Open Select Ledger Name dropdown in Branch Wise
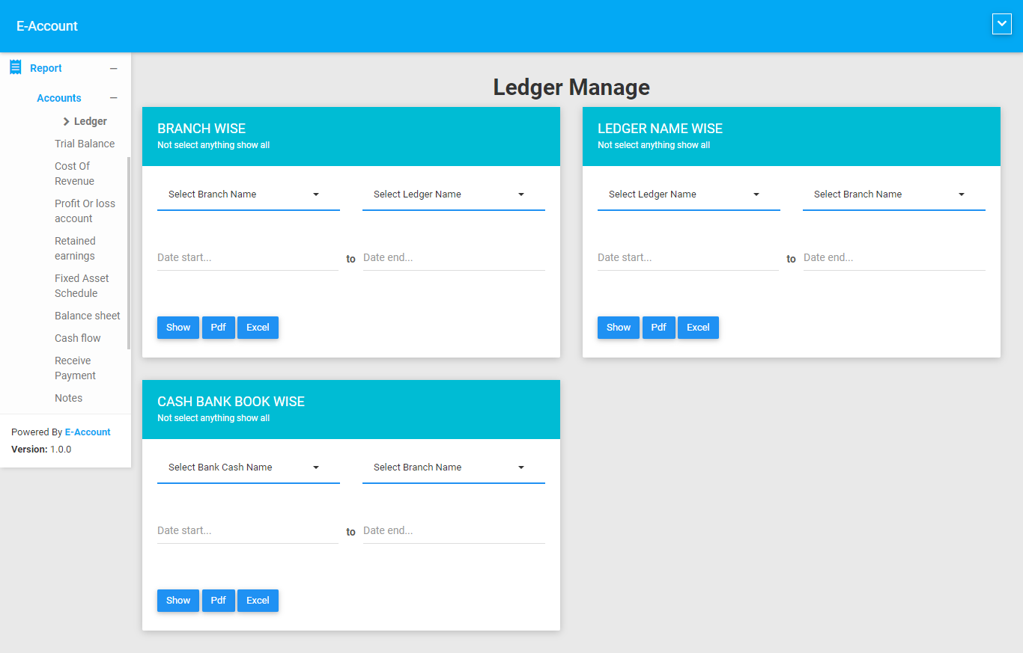The width and height of the screenshot is (1023, 653). 453,194
